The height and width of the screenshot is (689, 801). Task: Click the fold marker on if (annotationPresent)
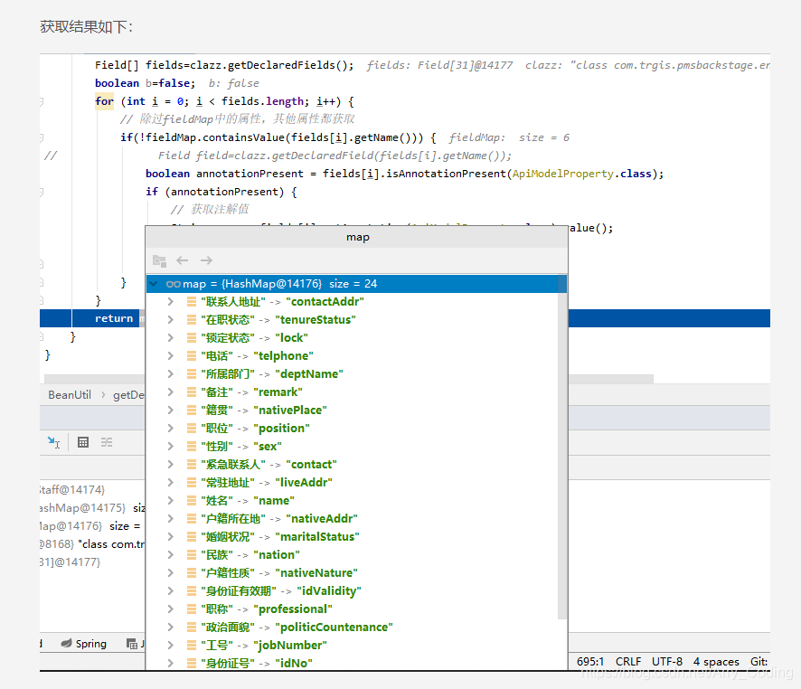(x=42, y=192)
